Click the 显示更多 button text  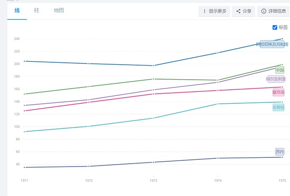(x=217, y=11)
